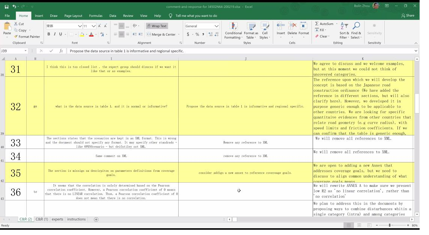Click the Share button

pos(408,15)
